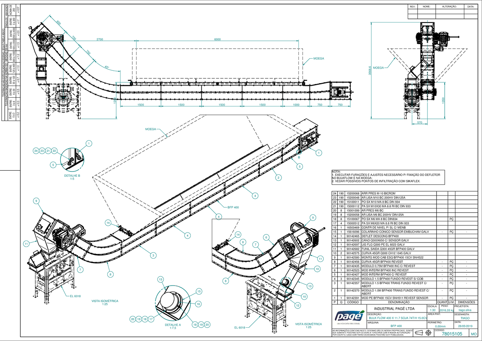This screenshot has height=341, width=482.
Task: Select the 2700 dimension value
Action: [100, 39]
